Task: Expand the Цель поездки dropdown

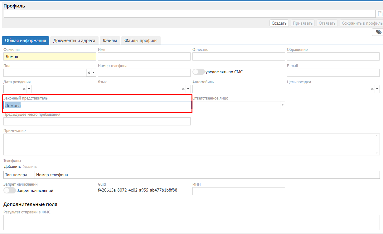Action: click(x=377, y=89)
